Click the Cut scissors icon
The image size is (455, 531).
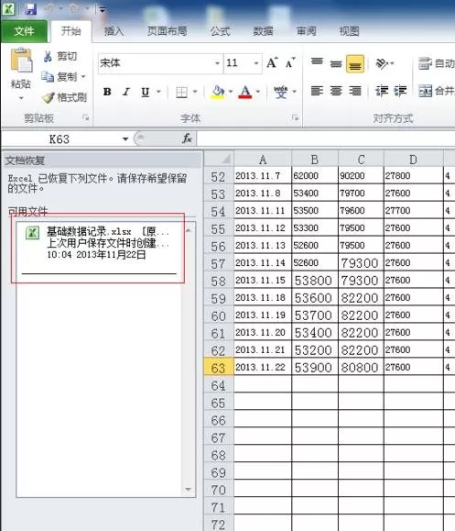[48, 56]
